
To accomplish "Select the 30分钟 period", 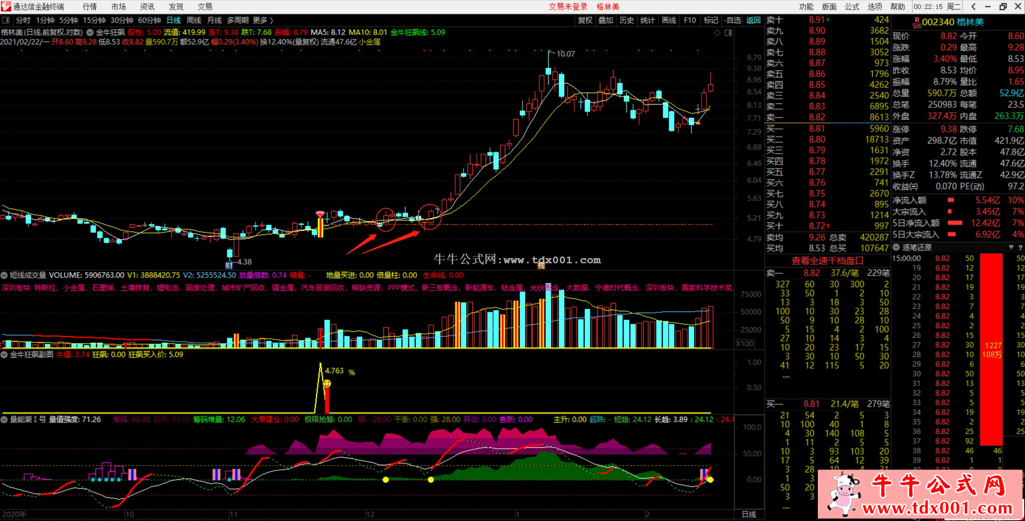I will pyautogui.click(x=121, y=20).
